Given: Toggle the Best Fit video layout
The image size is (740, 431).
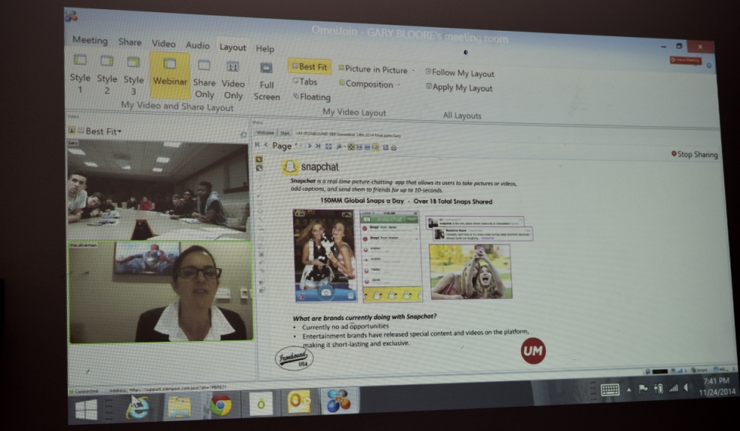Looking at the screenshot, I should 310,67.
